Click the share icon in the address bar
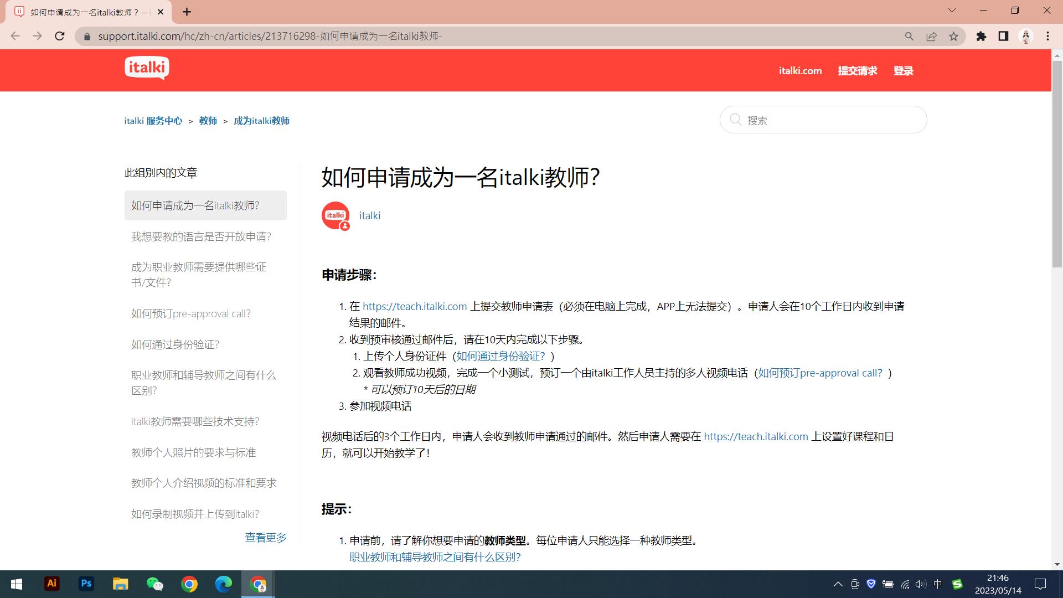Viewport: 1063px width, 598px height. [932, 36]
